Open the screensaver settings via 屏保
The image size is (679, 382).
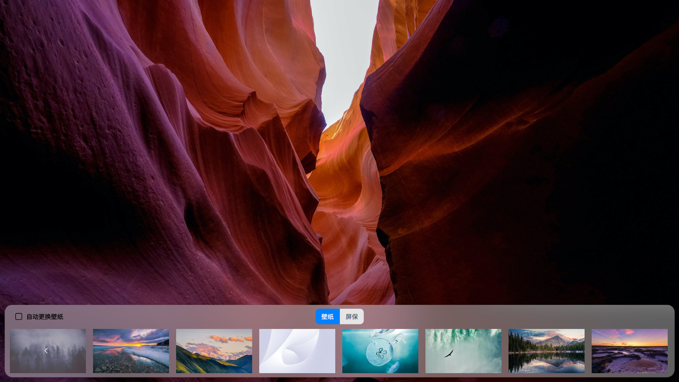point(352,317)
